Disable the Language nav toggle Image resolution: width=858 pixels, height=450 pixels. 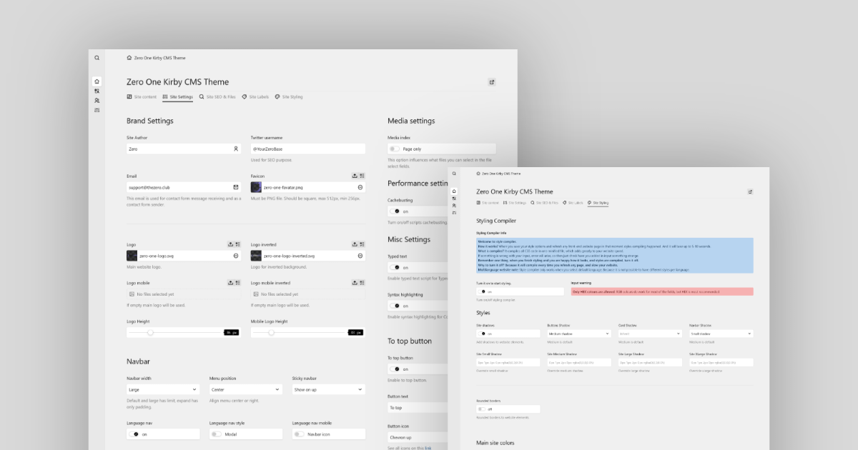135,434
